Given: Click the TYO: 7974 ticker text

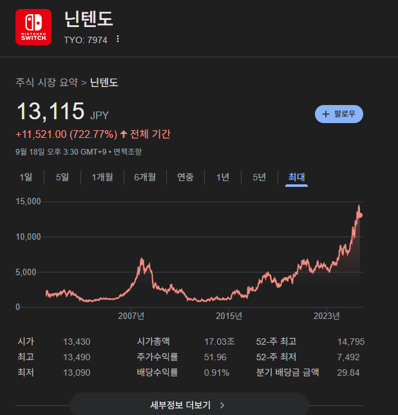Looking at the screenshot, I should pyautogui.click(x=86, y=40).
